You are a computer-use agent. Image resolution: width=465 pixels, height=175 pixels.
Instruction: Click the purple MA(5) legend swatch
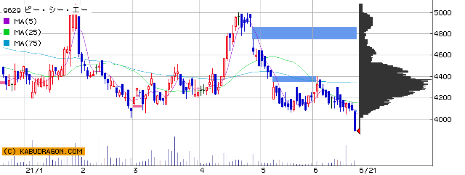[7, 21]
